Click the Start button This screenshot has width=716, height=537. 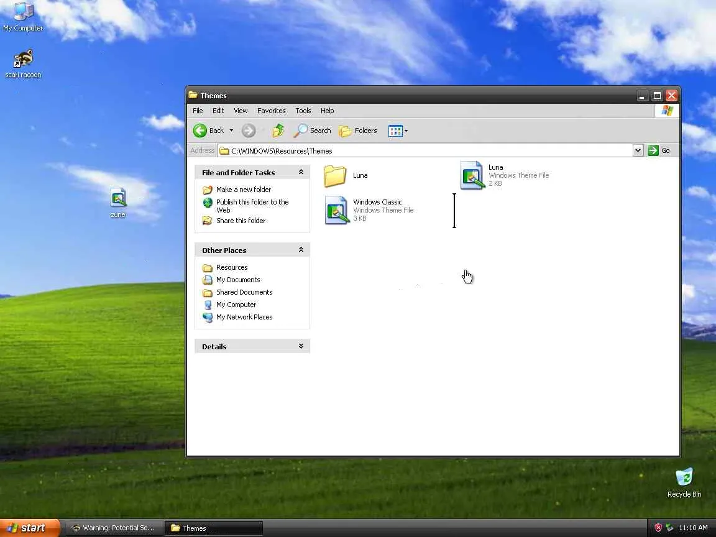click(x=29, y=528)
